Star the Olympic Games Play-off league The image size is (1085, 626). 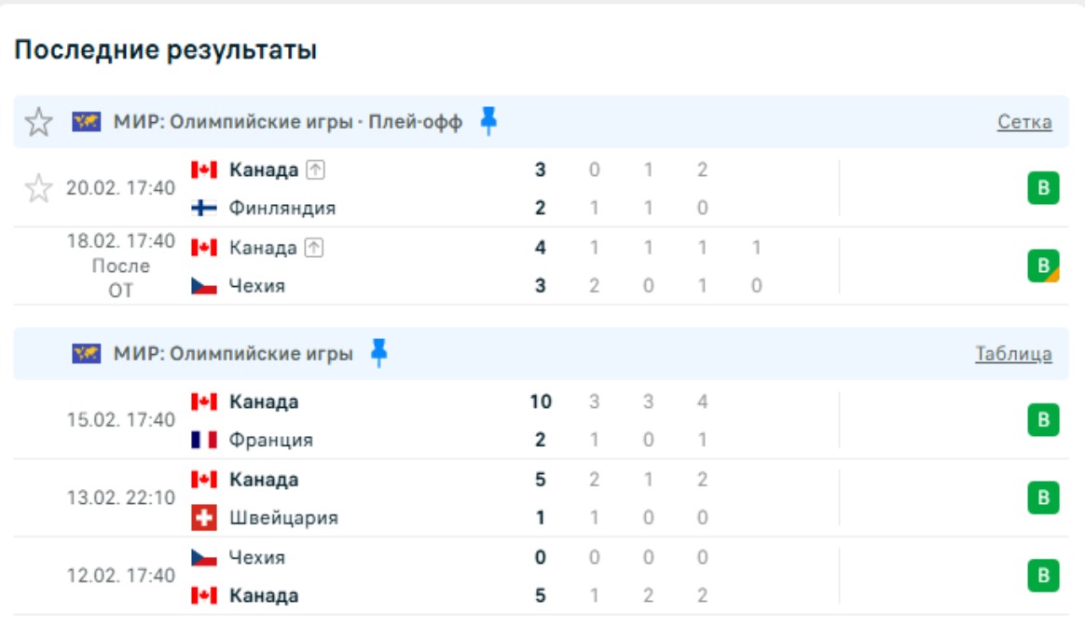coord(38,122)
